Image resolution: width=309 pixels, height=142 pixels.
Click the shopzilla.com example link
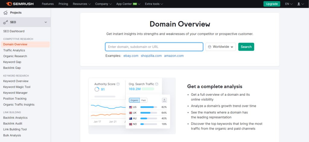[x=151, y=56]
